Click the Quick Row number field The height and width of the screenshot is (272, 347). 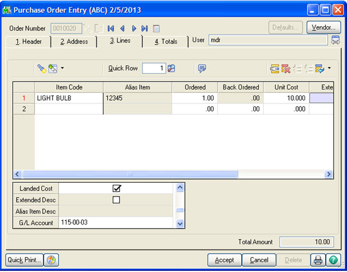[x=154, y=68]
